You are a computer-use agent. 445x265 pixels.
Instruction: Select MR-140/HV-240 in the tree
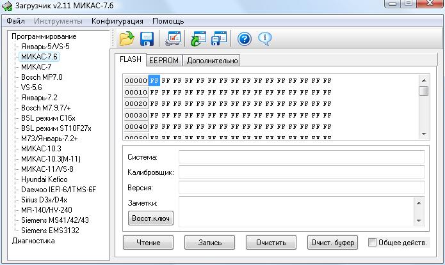(47, 210)
